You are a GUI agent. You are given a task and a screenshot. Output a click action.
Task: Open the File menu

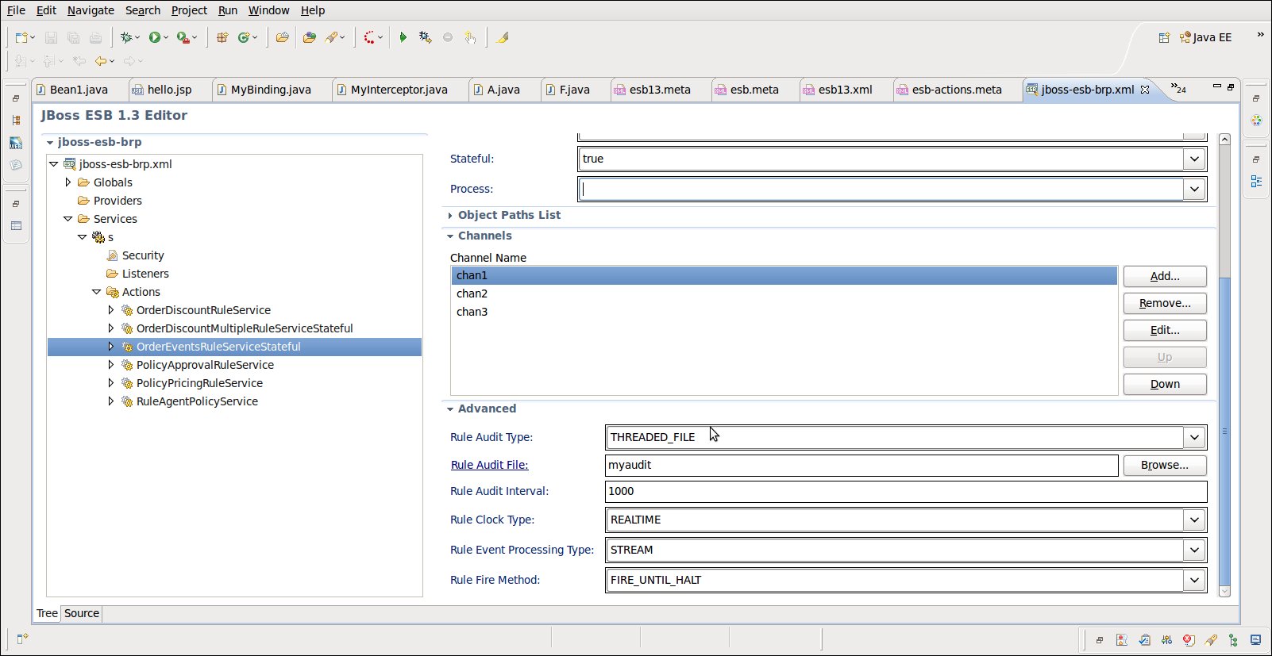(x=16, y=10)
